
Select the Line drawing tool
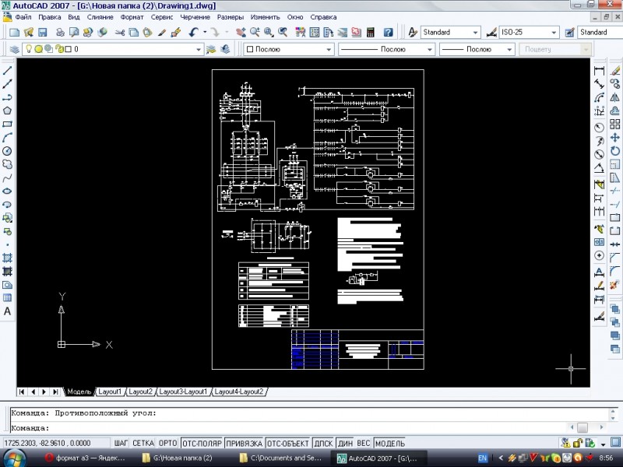point(7,71)
